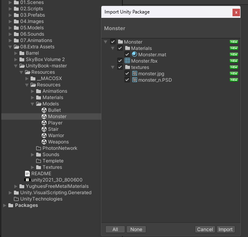Uncheck the monster_n.PSD checkbox
The image size is (248, 237).
pos(127,80)
